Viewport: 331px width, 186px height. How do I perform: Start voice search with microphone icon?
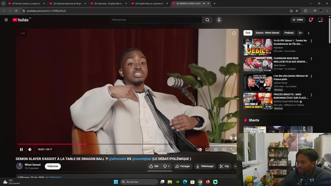tap(219, 20)
